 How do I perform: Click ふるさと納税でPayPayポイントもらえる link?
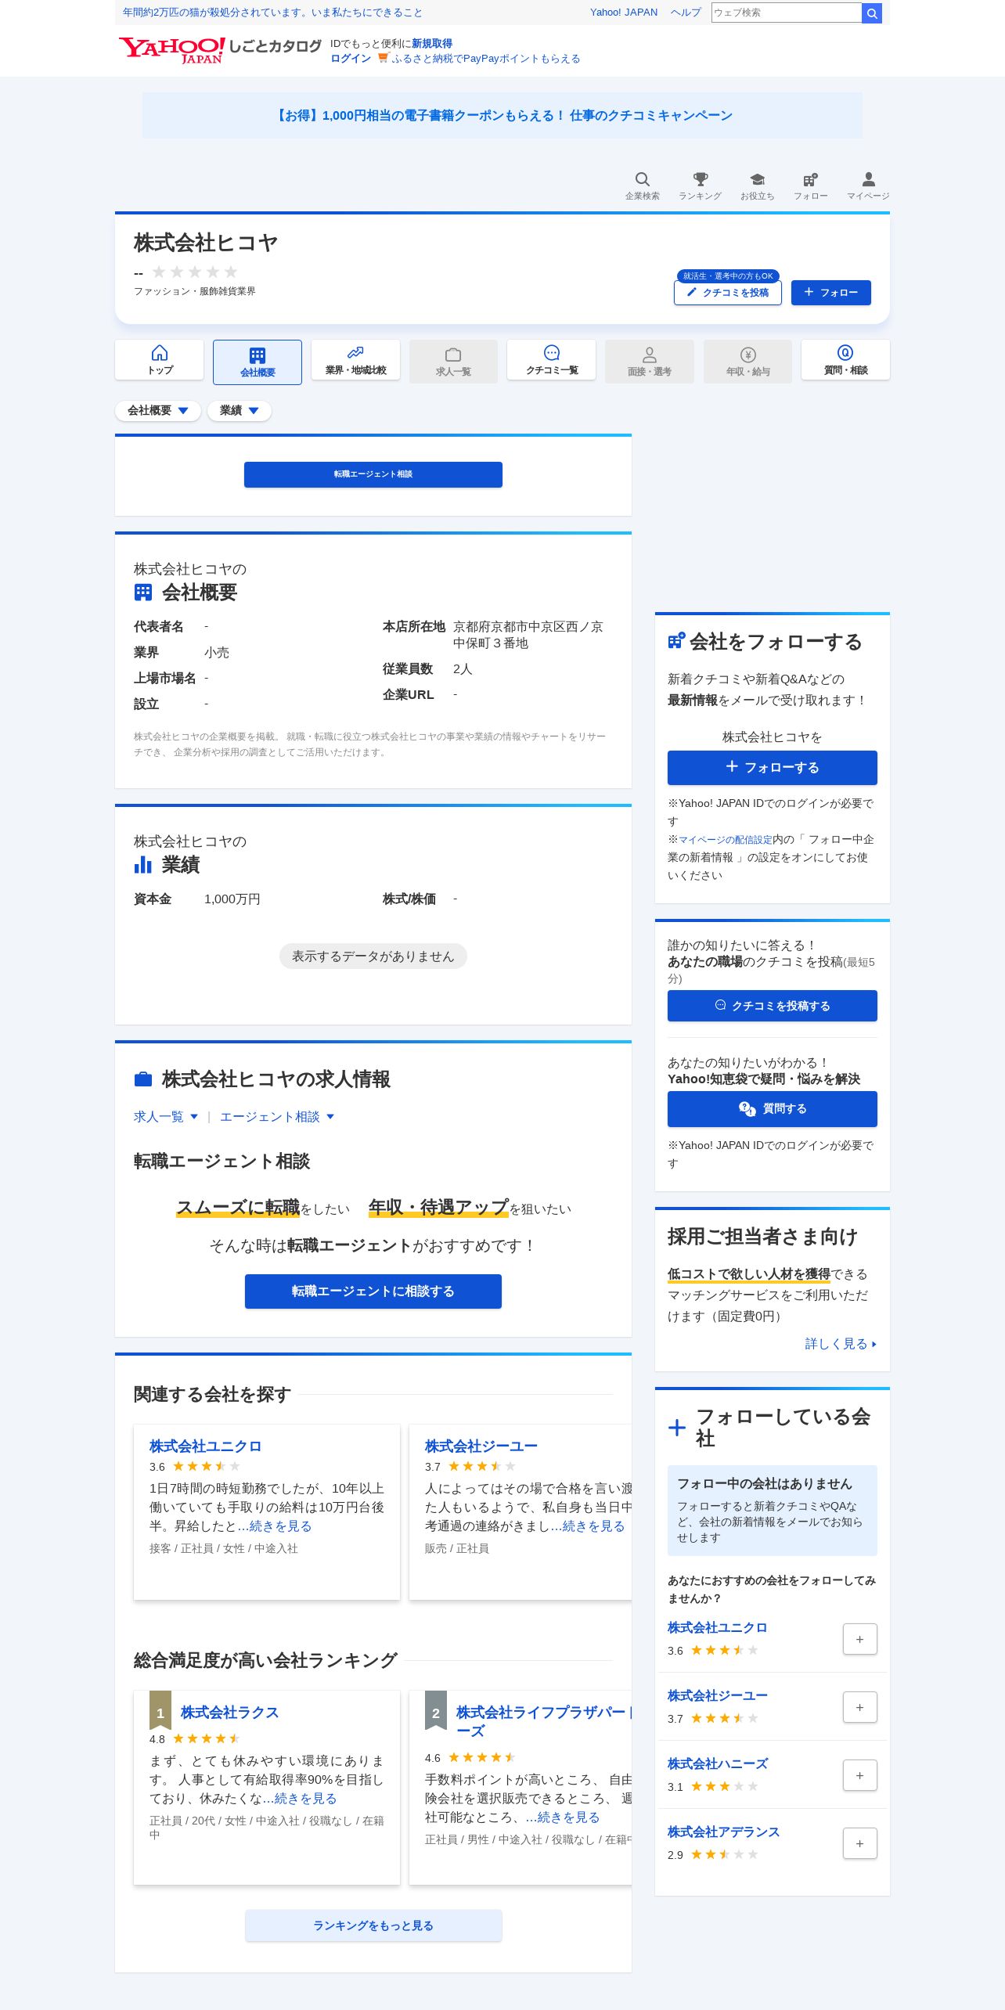click(486, 58)
